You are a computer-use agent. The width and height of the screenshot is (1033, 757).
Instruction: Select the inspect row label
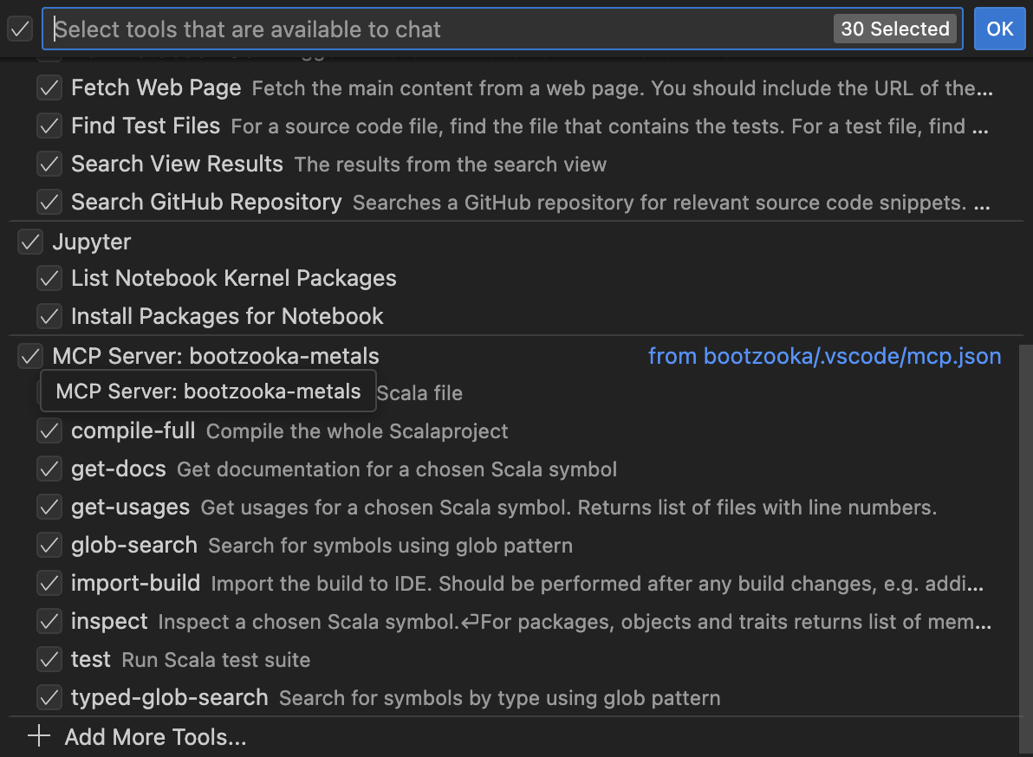coord(109,622)
